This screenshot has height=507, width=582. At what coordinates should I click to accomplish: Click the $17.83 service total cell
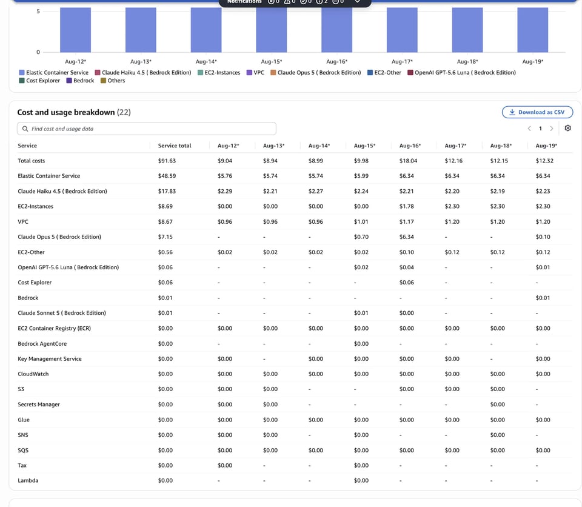[167, 191]
